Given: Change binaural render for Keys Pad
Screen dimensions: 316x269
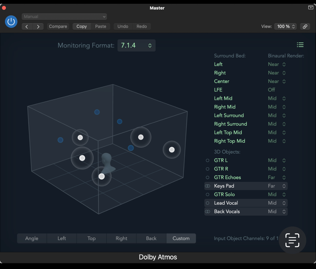Looking at the screenshot, I should tap(277, 186).
